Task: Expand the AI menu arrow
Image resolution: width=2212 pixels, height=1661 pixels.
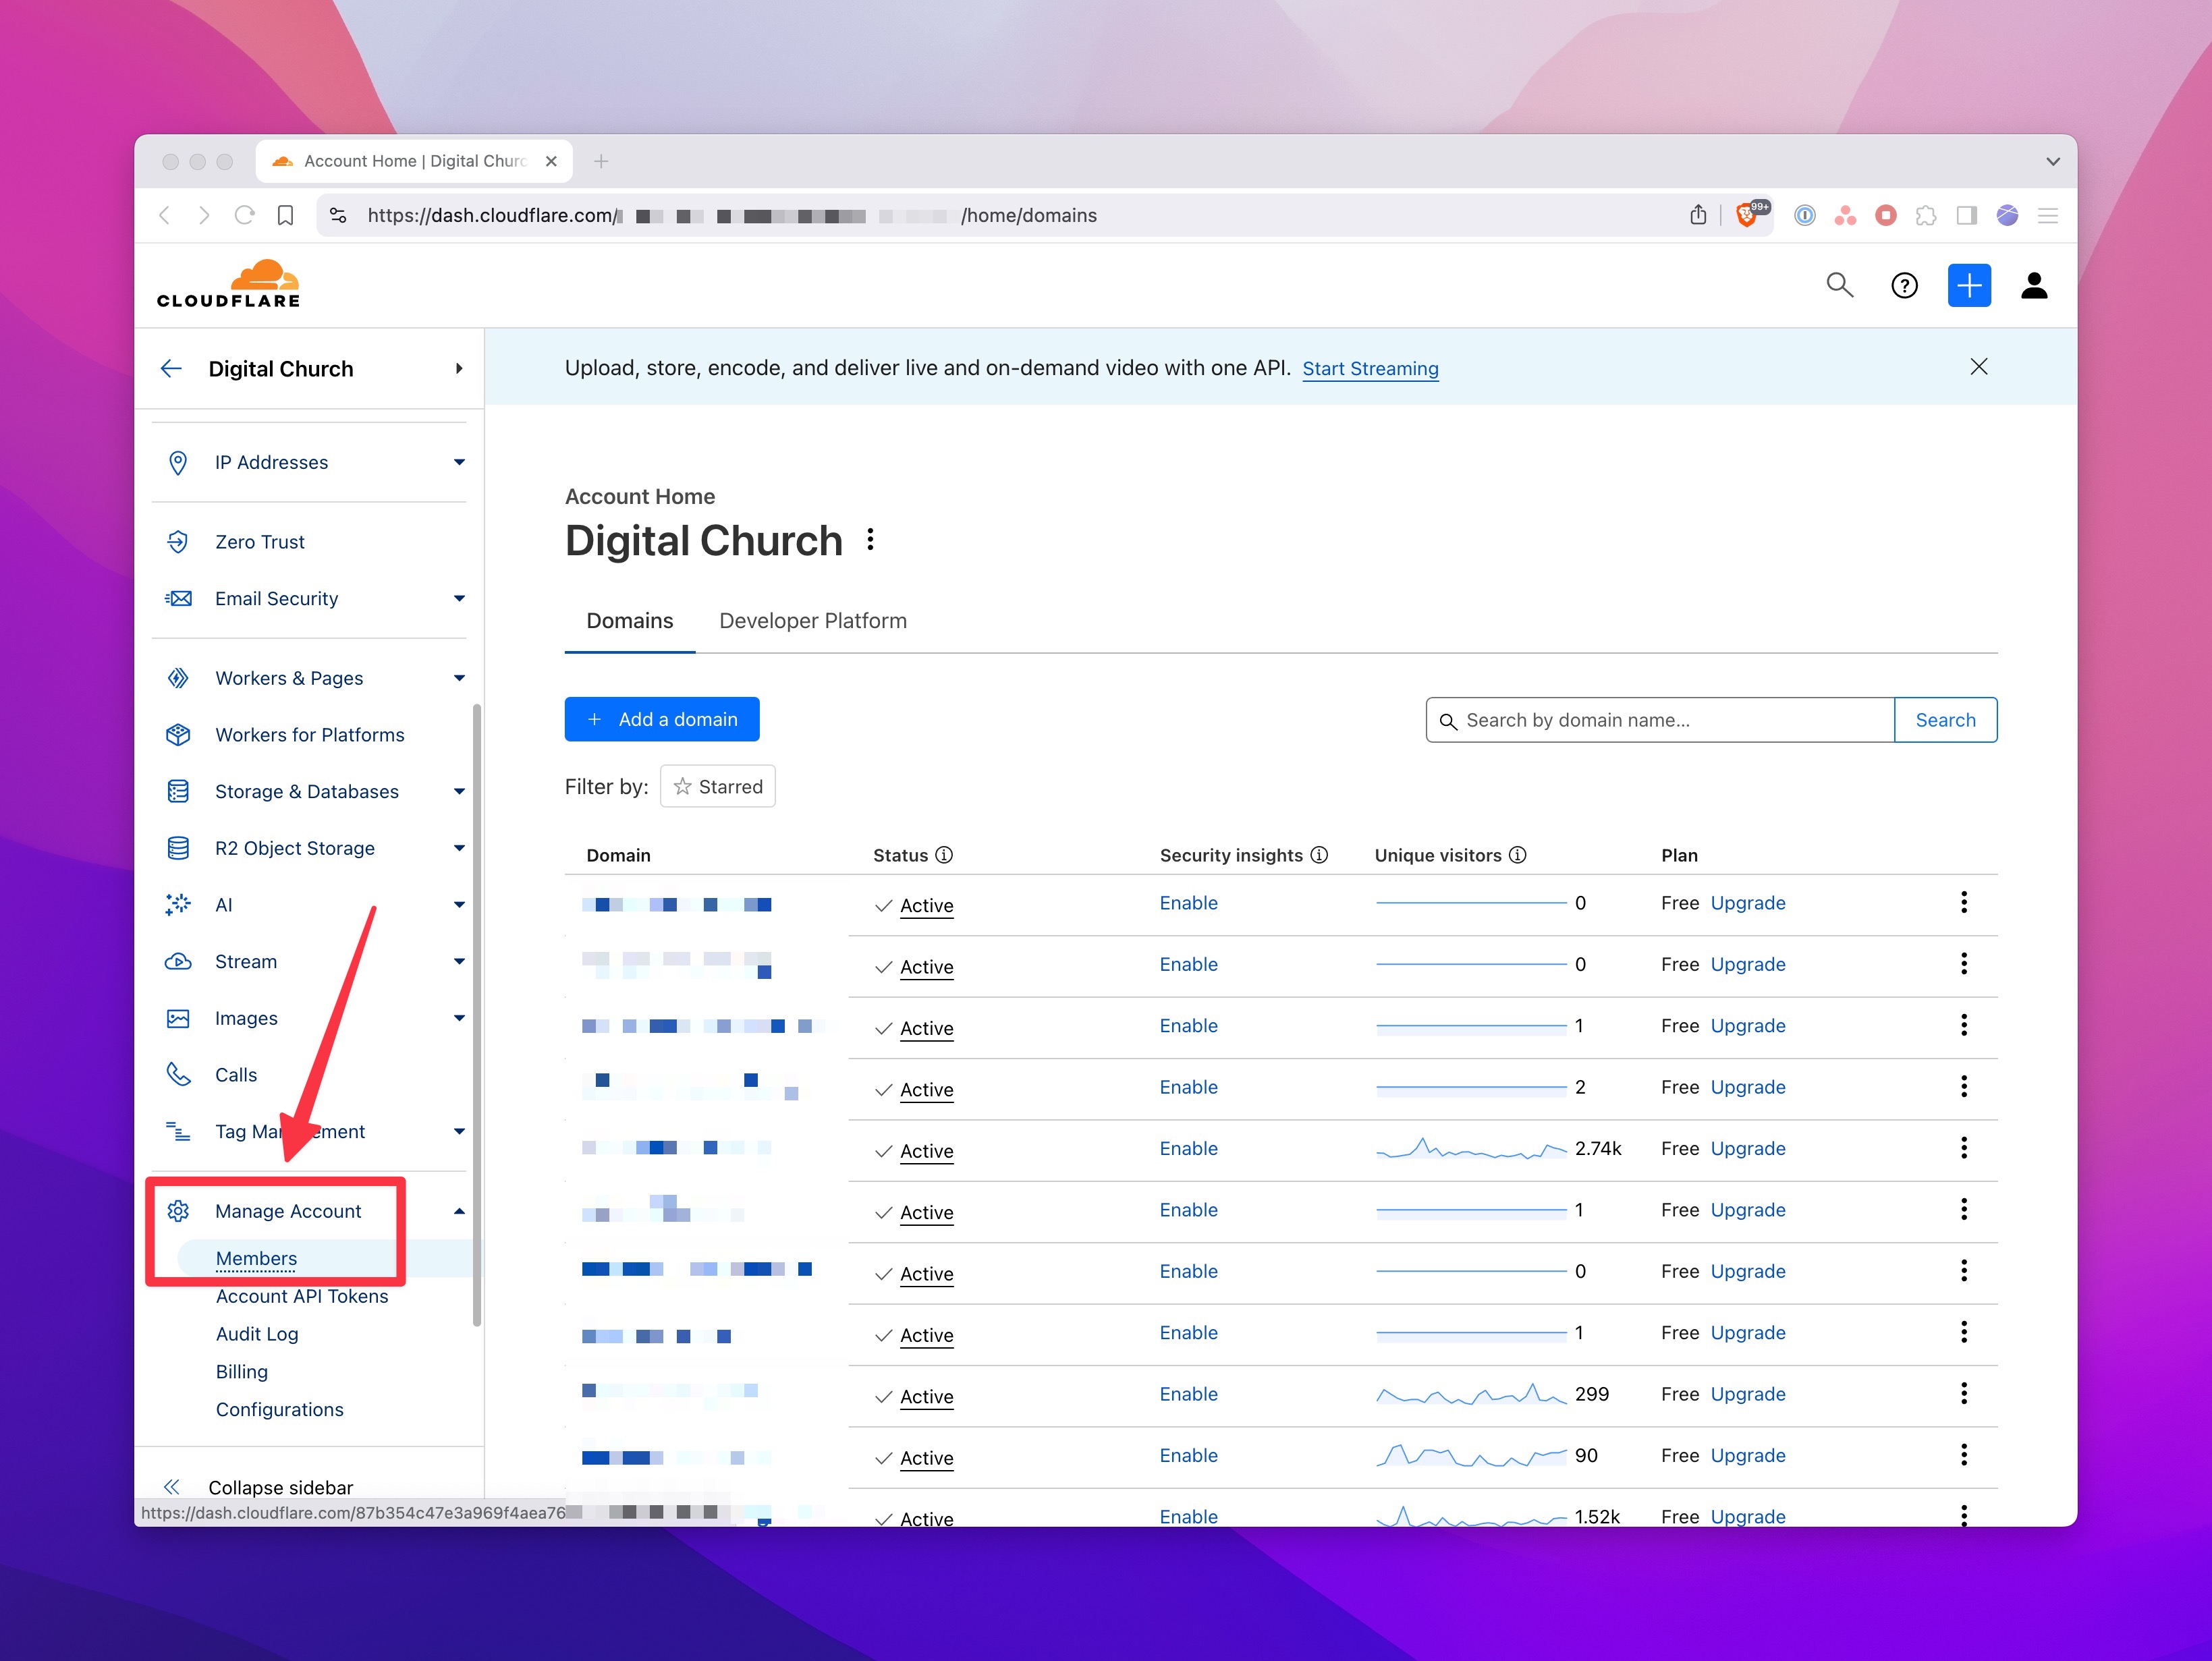Action: coord(459,905)
